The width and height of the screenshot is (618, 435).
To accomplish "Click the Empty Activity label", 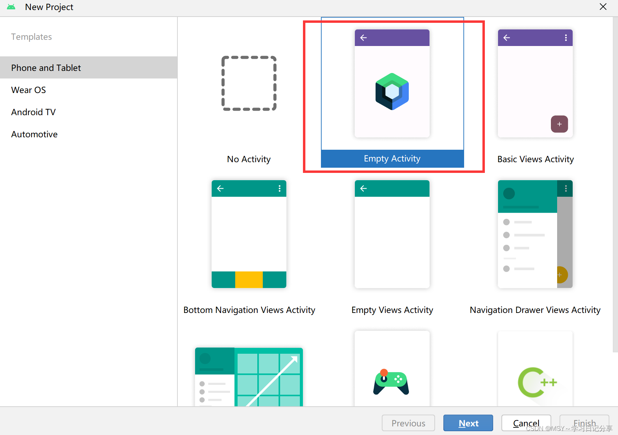I will (392, 158).
